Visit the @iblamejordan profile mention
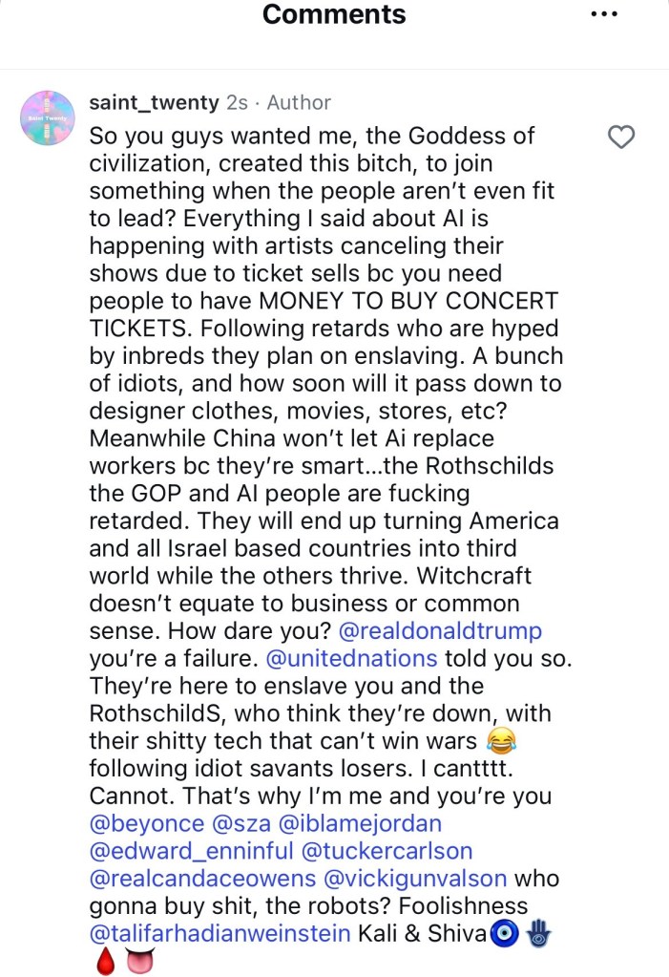The image size is (669, 977). point(360,823)
